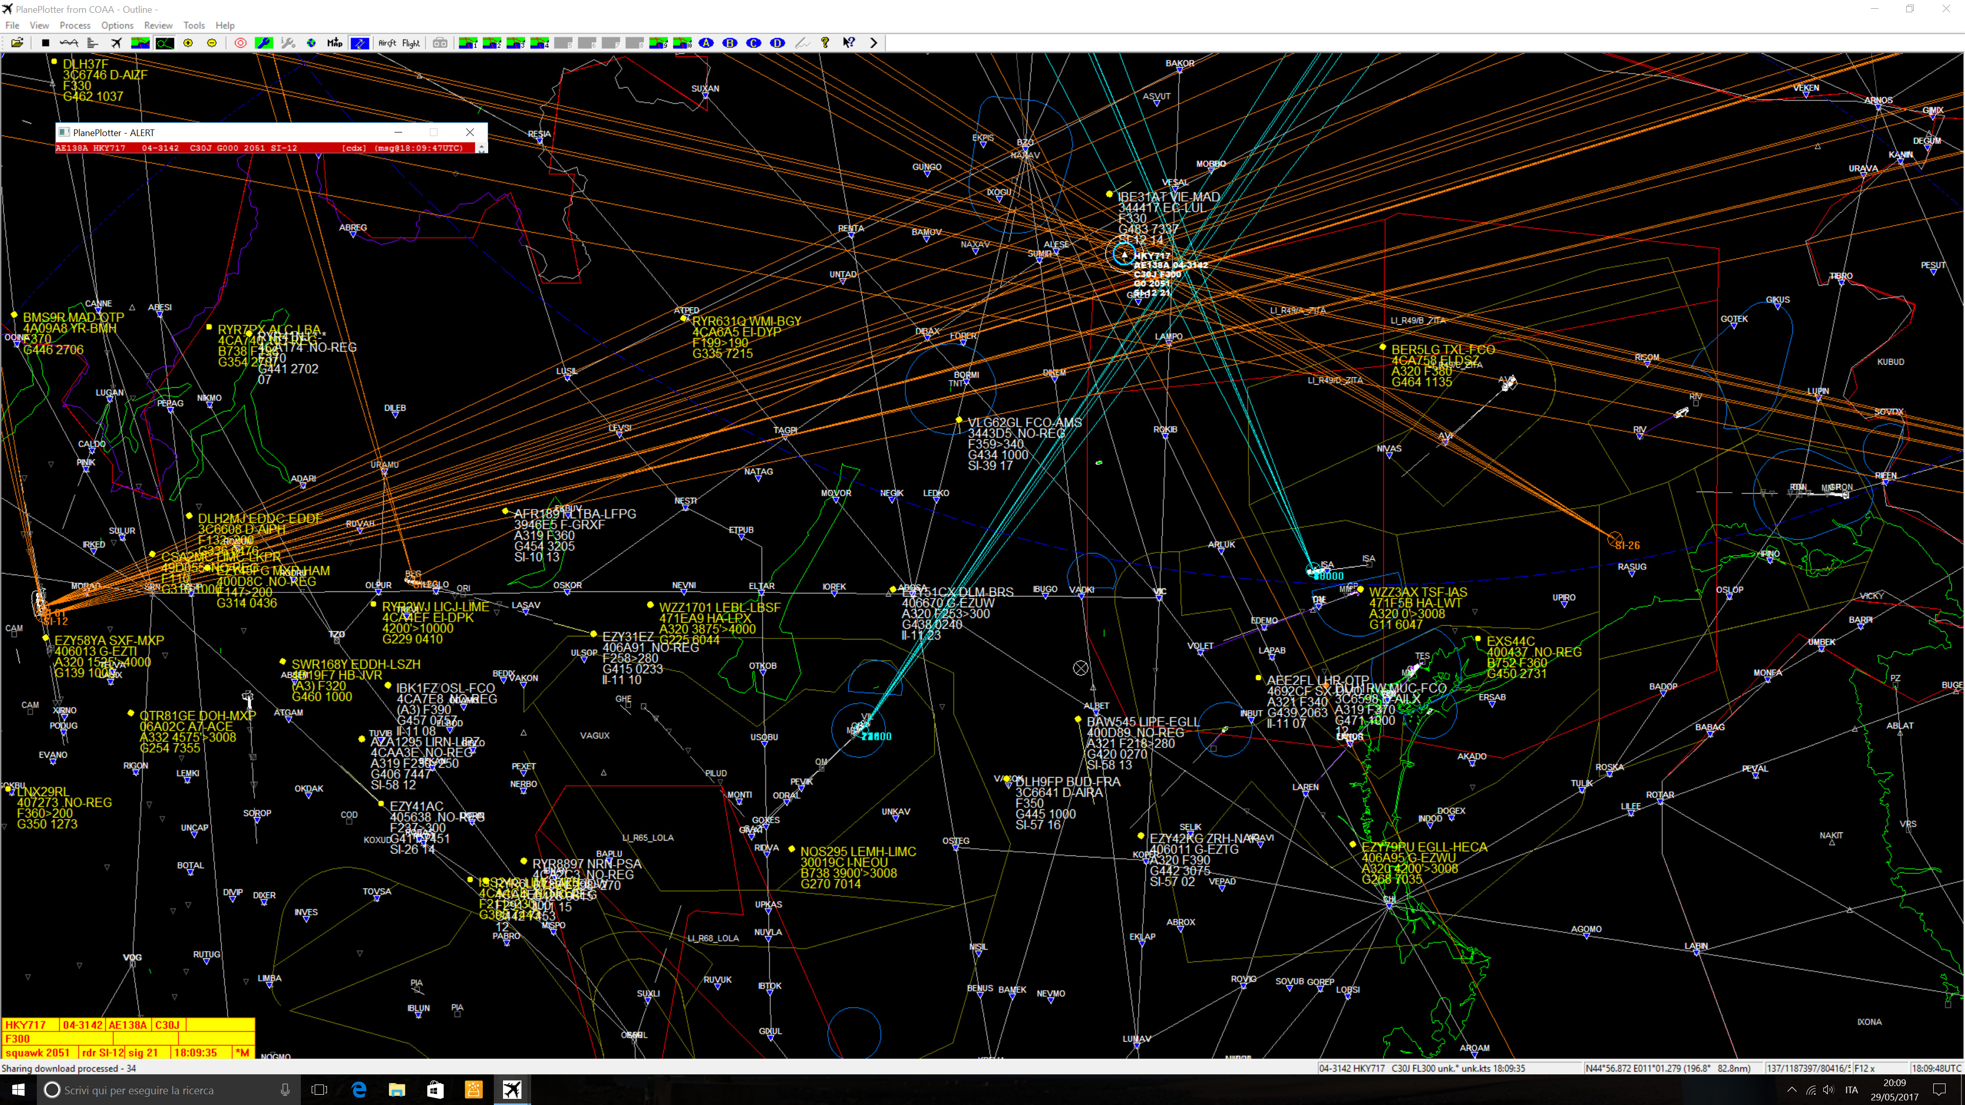The image size is (1965, 1105).
Task: Show the chart map view icon
Action: (140, 42)
